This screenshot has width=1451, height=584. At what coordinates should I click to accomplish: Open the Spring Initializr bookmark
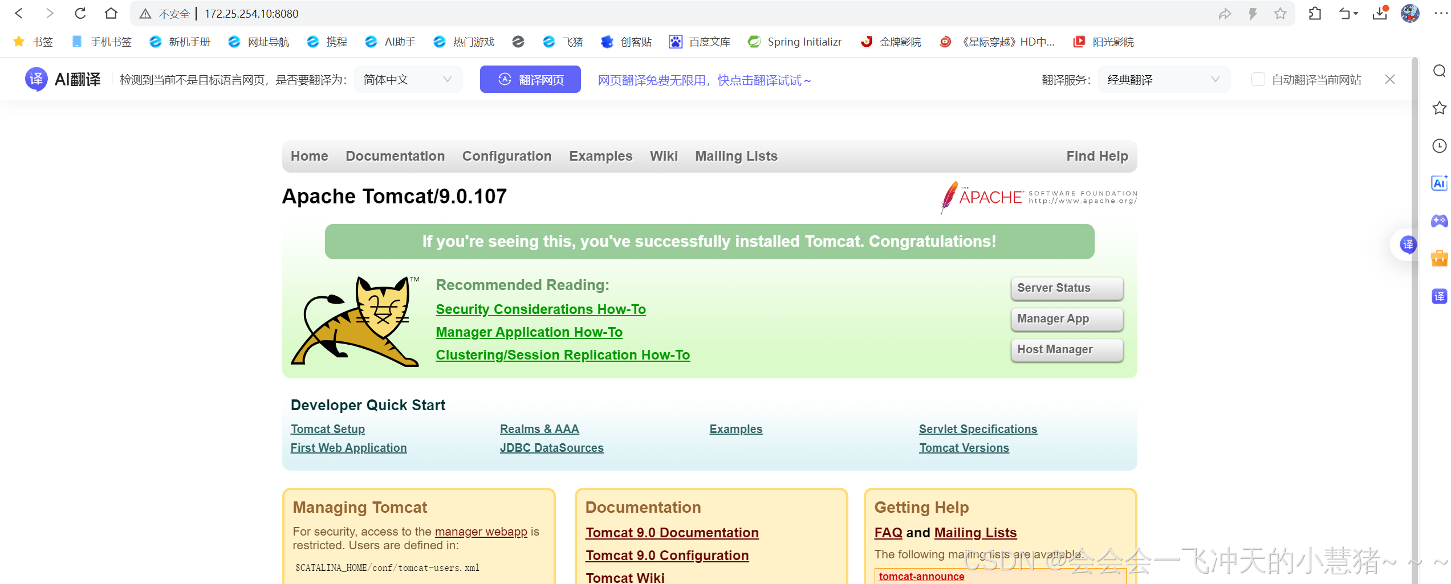pyautogui.click(x=795, y=42)
